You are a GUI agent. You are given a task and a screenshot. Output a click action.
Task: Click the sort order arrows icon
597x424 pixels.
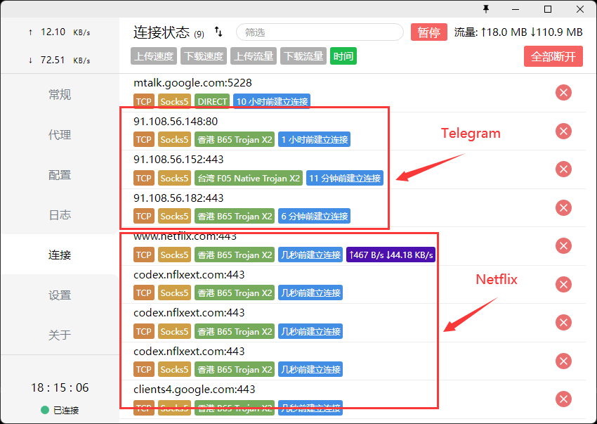(x=218, y=32)
